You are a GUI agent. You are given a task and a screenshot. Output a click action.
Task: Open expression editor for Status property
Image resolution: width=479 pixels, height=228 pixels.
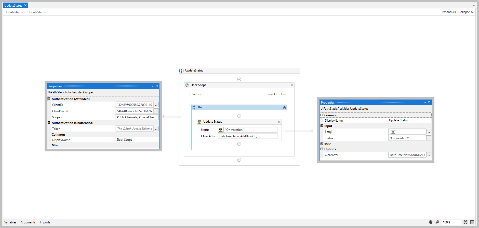tap(429, 138)
